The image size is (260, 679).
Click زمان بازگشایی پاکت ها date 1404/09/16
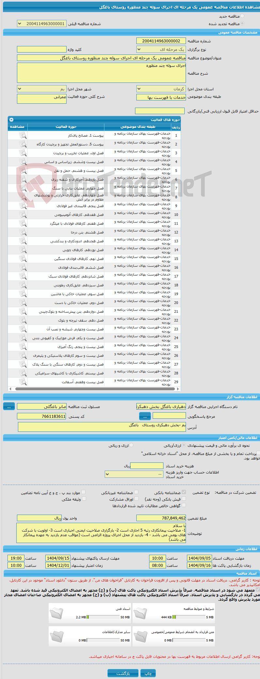point(199,565)
